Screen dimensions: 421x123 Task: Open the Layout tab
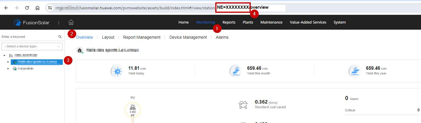tap(108, 37)
